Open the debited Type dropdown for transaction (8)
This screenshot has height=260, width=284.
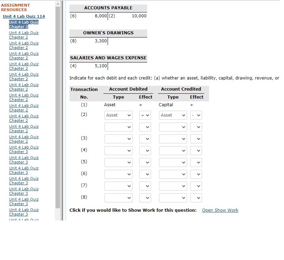pyautogui.click(x=118, y=198)
